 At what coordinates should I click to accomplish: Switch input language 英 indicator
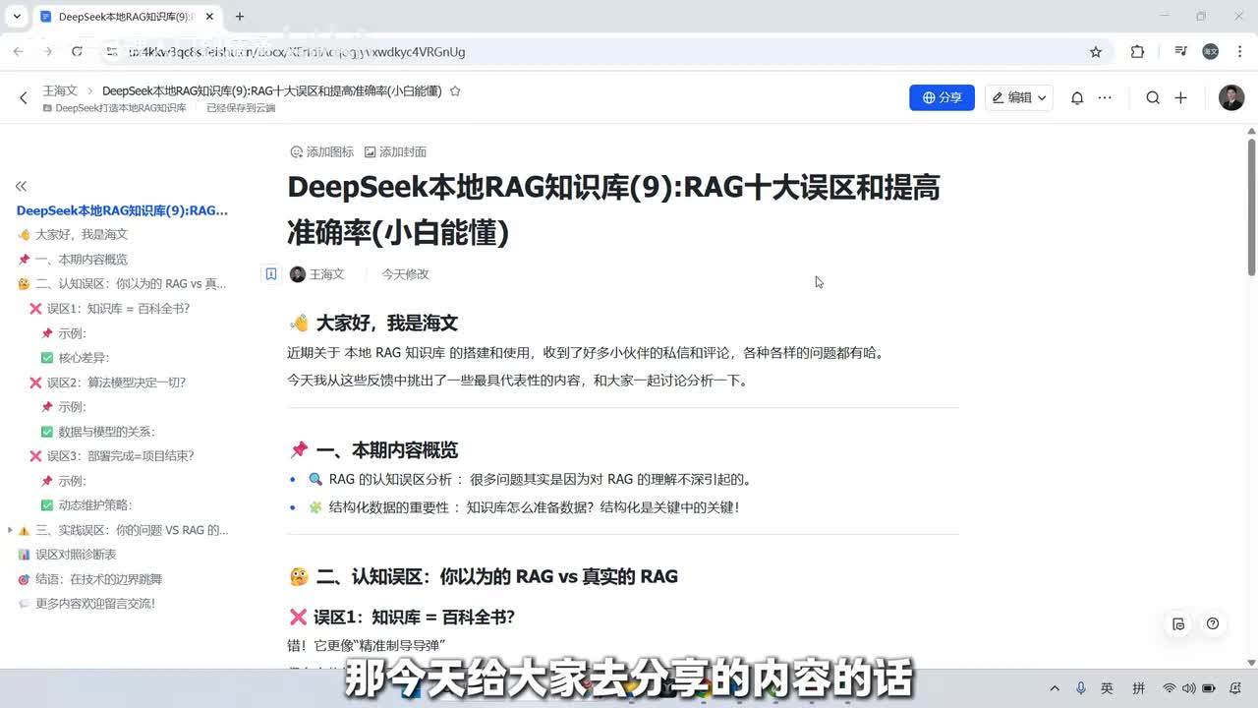coord(1108,688)
